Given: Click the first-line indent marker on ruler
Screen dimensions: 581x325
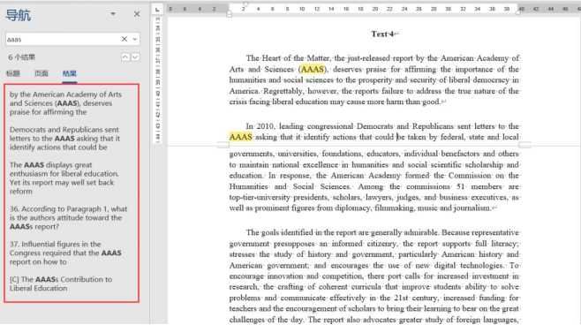Looking at the screenshot, I should (245, 4).
